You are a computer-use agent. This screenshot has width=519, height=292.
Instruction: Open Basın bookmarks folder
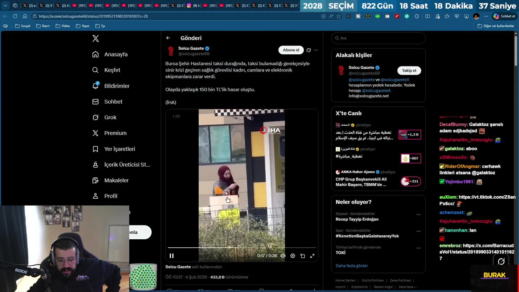[x=43, y=26]
